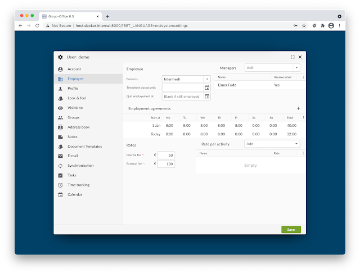
Task: Open Rate per activity column options menu
Action: (303, 153)
